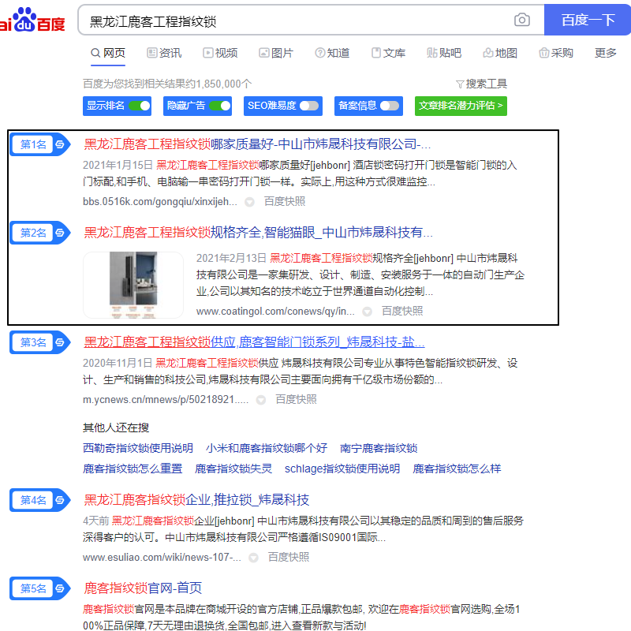Click the URL m.ycnews.cn/mnews/p/50218921
This screenshot has height=631, width=631.
click(x=166, y=400)
